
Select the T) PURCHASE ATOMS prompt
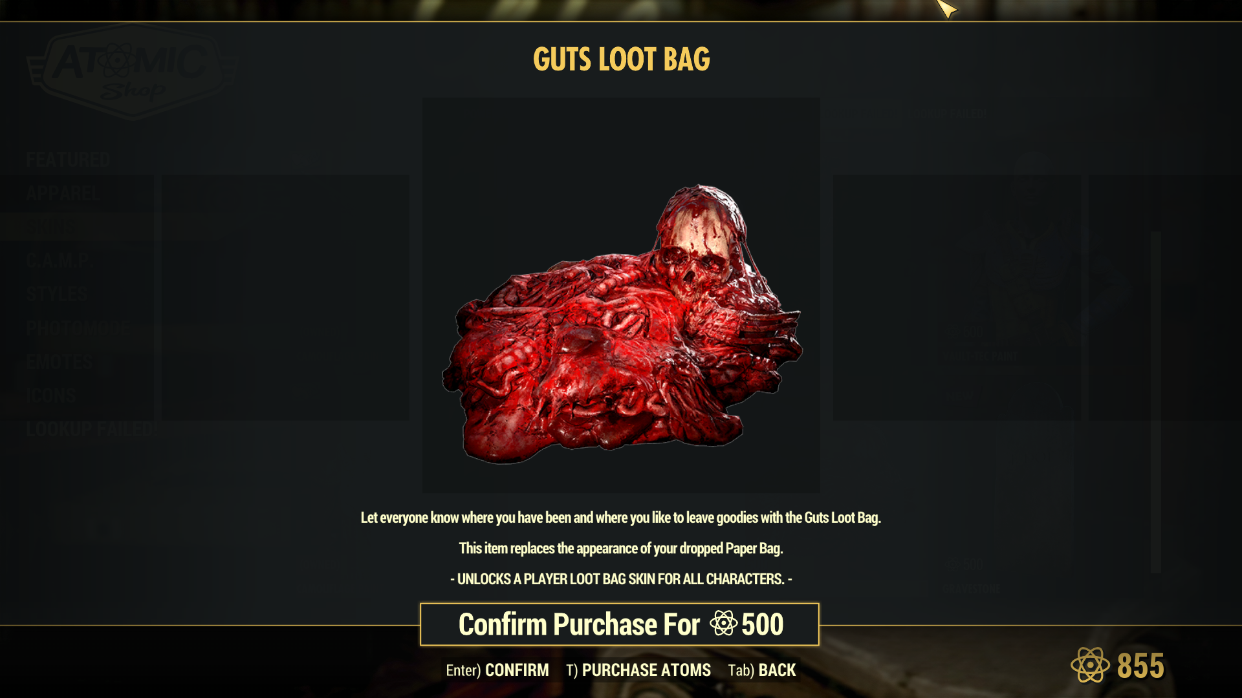(x=638, y=670)
